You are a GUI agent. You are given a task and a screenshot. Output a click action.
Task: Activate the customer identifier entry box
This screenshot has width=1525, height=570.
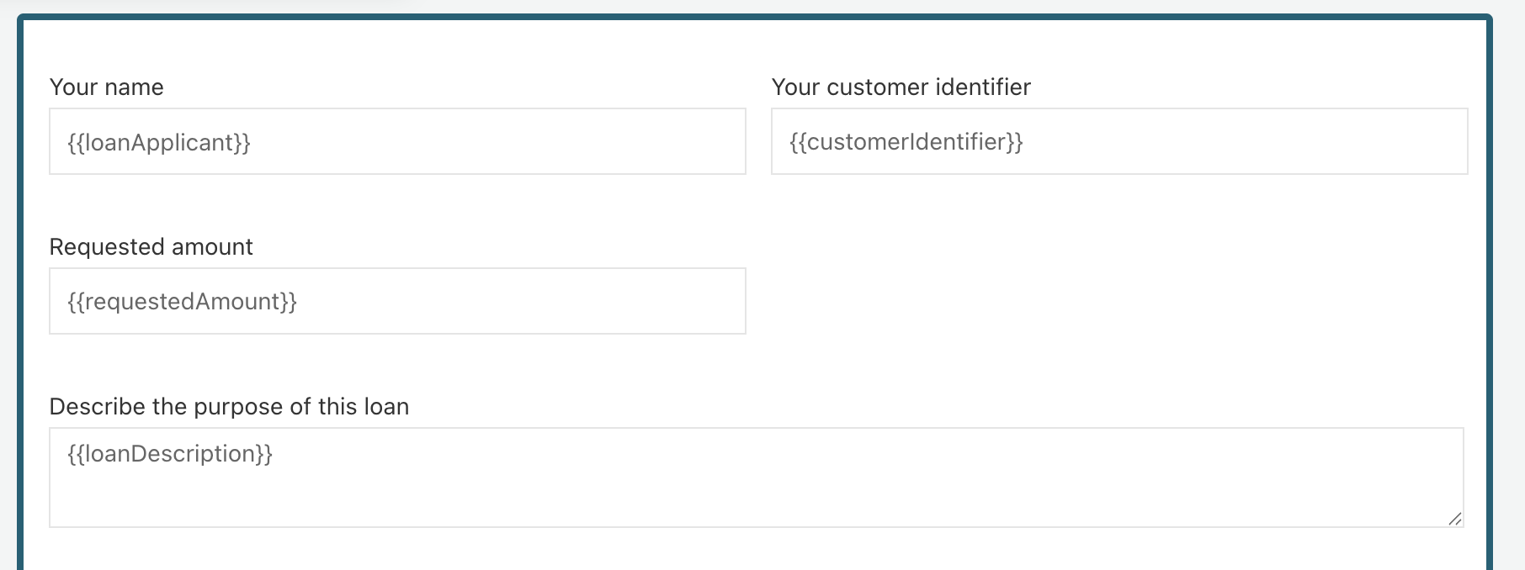click(1119, 141)
